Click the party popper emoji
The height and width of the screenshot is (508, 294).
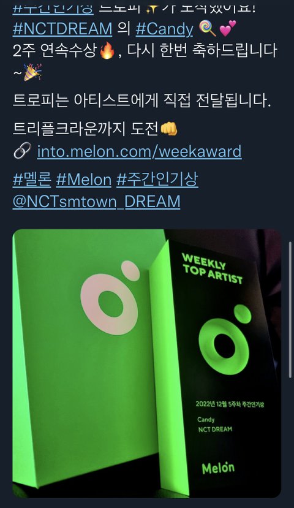32,72
